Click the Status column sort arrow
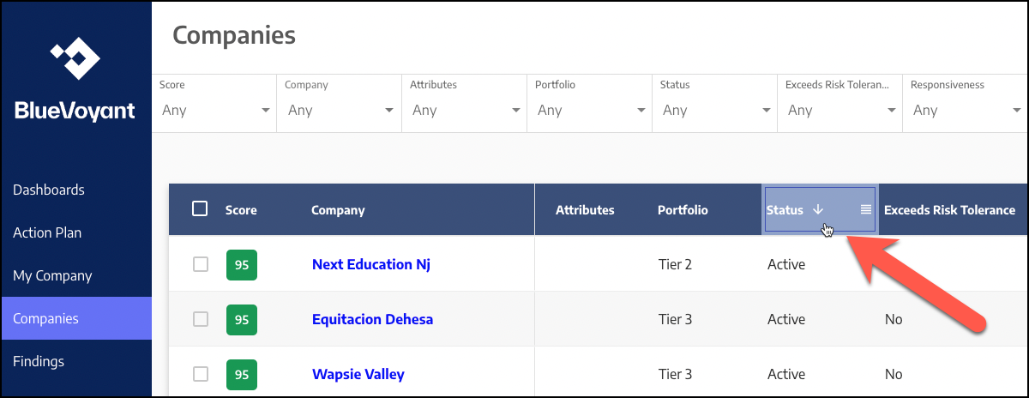This screenshot has width=1029, height=398. (817, 209)
